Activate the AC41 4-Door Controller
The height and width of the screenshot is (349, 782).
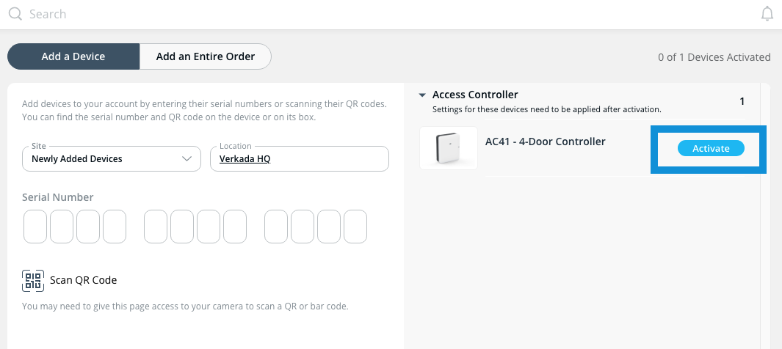[711, 148]
